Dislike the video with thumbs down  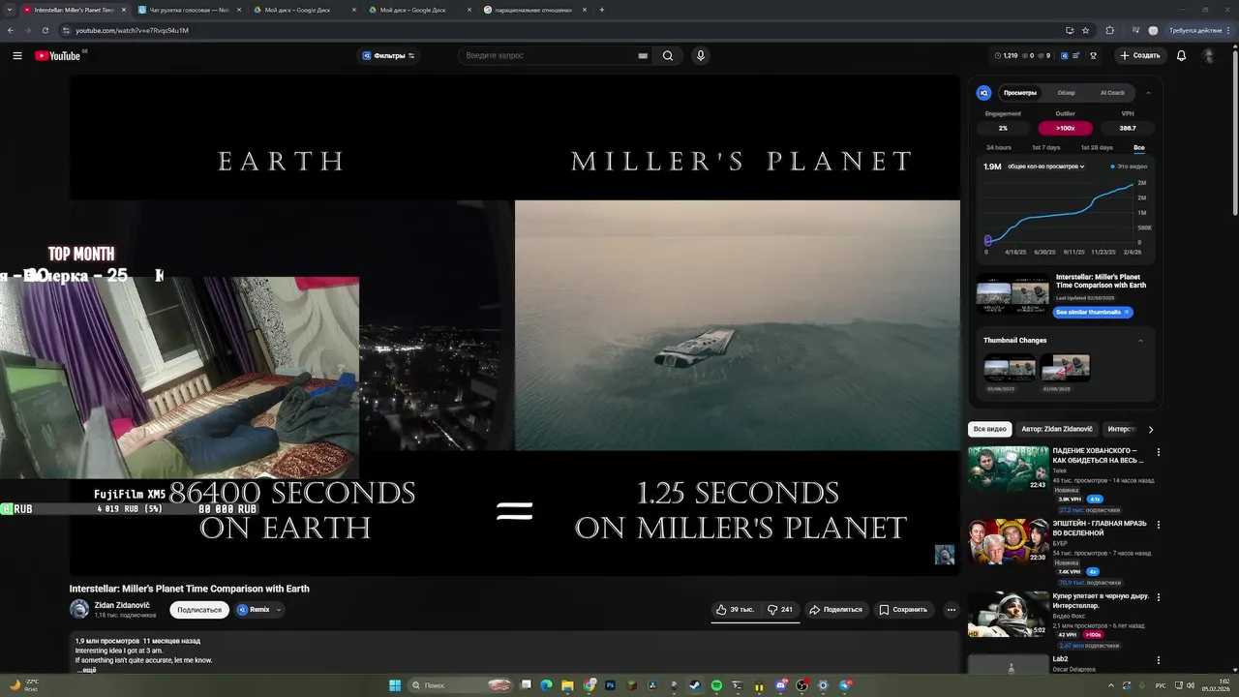(780, 610)
